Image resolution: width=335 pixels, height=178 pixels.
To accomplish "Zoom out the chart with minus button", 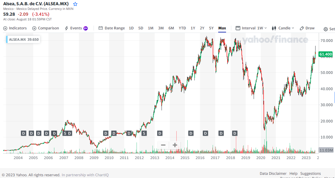I will click(163, 145).
